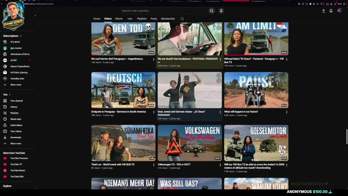This screenshot has height=196, width=348.
Task: Open the browser main menu lines icon
Action: coord(344,4)
